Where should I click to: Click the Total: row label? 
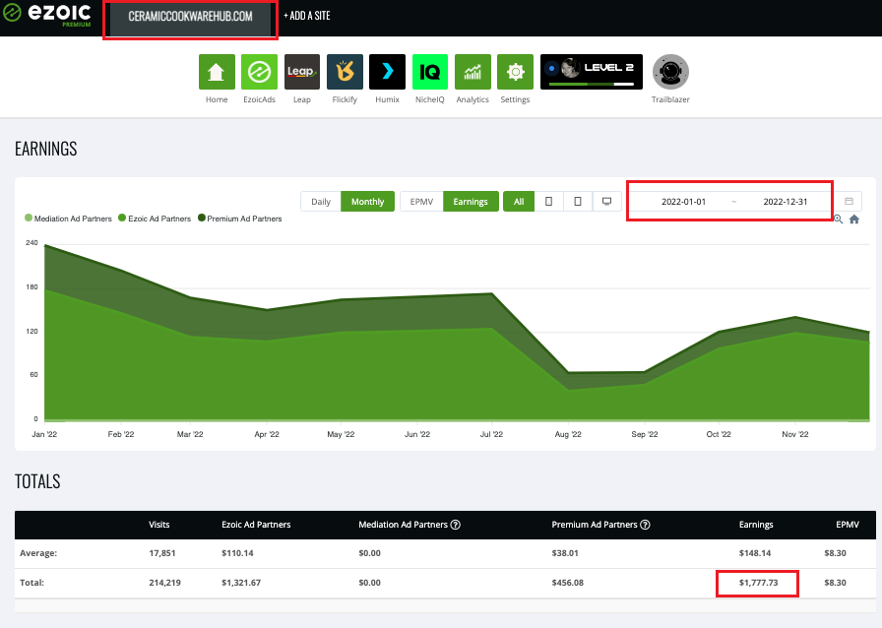pyautogui.click(x=31, y=583)
